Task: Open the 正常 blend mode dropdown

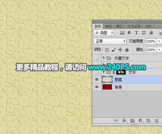Action: (110, 41)
